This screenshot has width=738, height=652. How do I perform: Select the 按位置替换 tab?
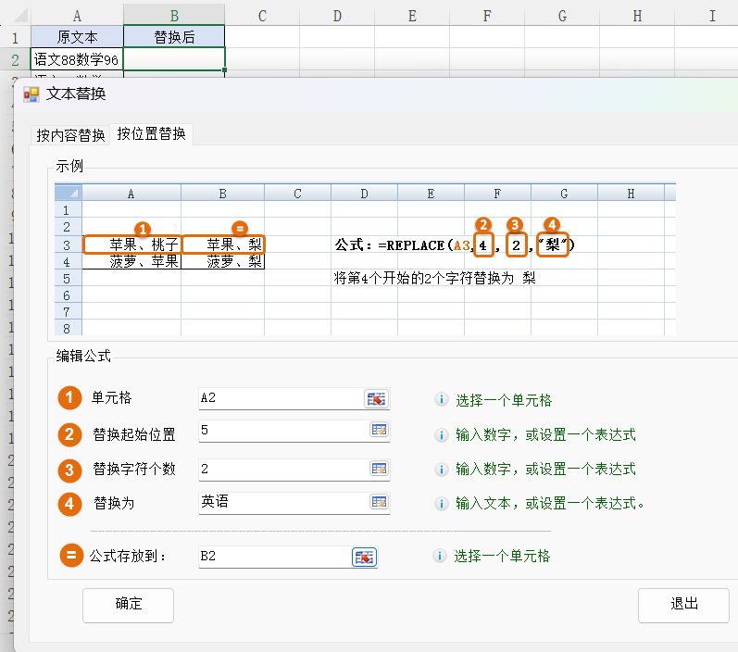(151, 134)
